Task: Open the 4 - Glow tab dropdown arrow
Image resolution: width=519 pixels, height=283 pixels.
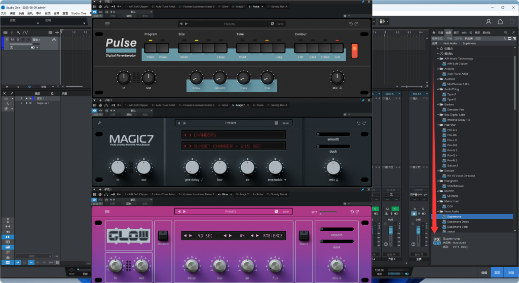Action: (x=231, y=194)
